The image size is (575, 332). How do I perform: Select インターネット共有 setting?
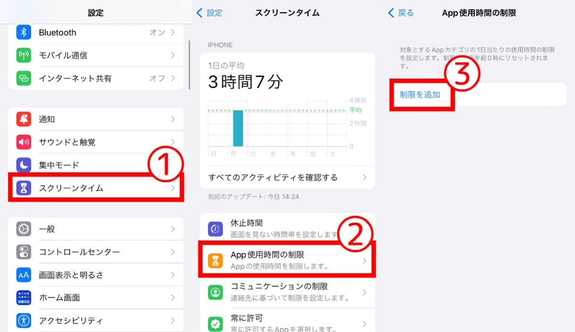pyautogui.click(x=75, y=79)
